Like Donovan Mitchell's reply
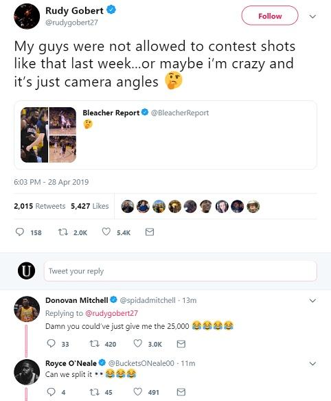This screenshot has height=401, width=331. coord(138,343)
